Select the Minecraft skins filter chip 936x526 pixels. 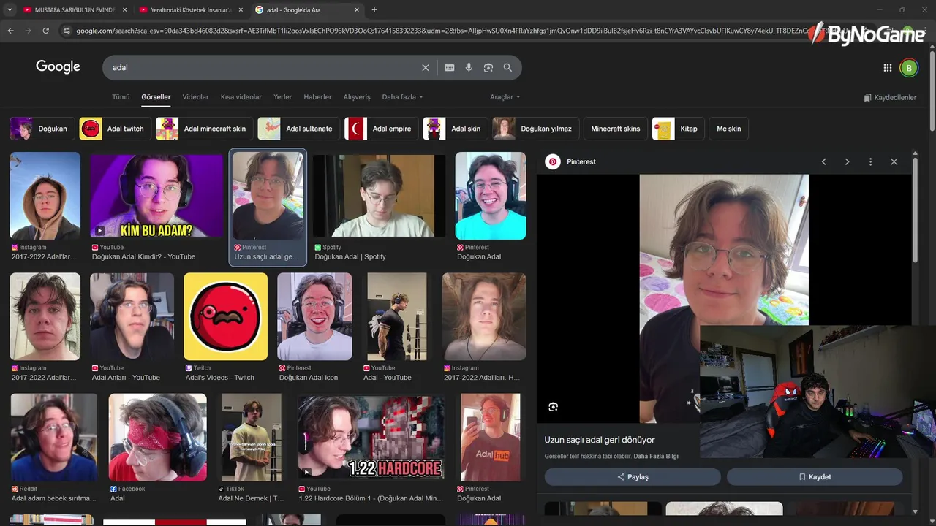[615, 129]
